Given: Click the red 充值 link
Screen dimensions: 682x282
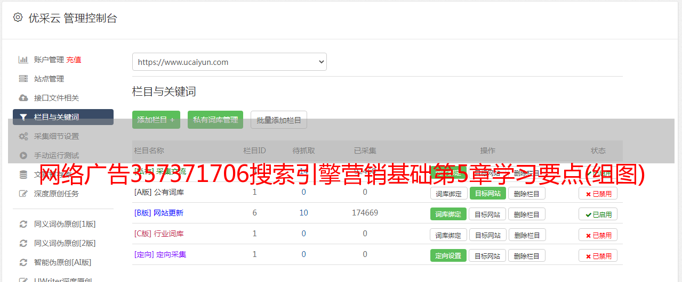Looking at the screenshot, I should [74, 60].
